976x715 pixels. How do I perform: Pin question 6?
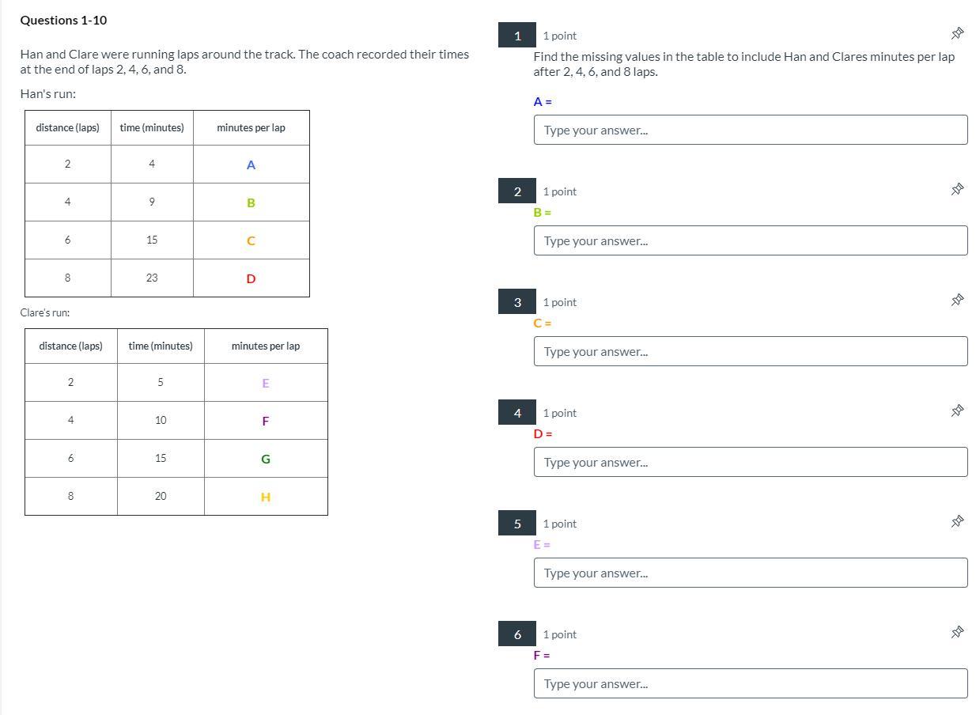click(957, 632)
